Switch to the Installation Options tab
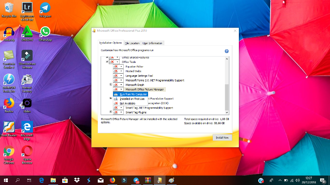This screenshot has height=185, width=330. [111, 43]
